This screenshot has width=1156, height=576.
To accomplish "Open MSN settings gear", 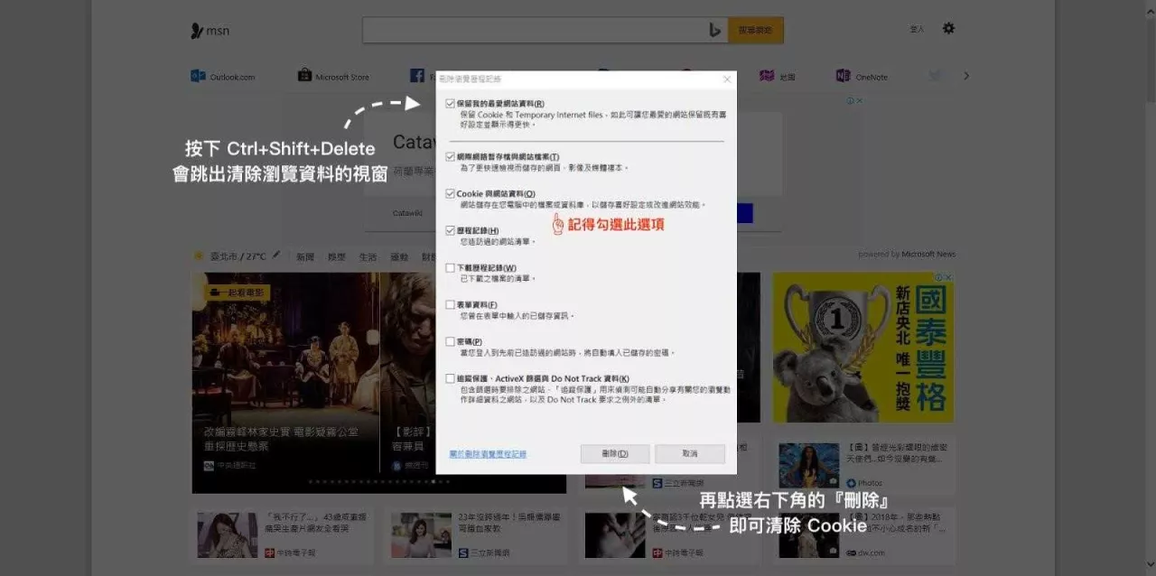I will tap(948, 28).
